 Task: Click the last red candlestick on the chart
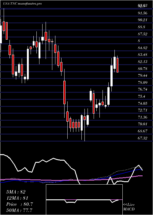117,65
